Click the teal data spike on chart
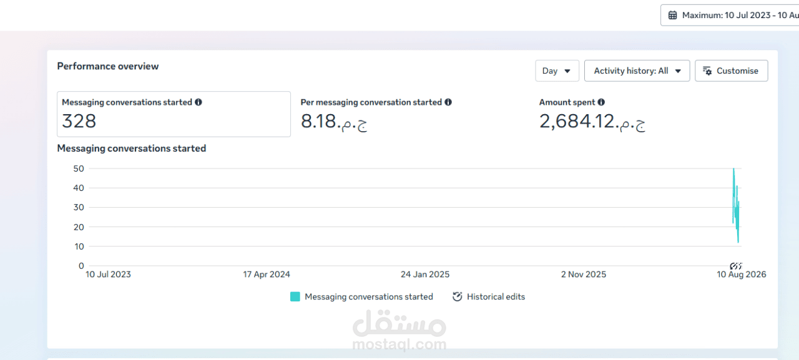This screenshot has height=360, width=799. [x=736, y=206]
